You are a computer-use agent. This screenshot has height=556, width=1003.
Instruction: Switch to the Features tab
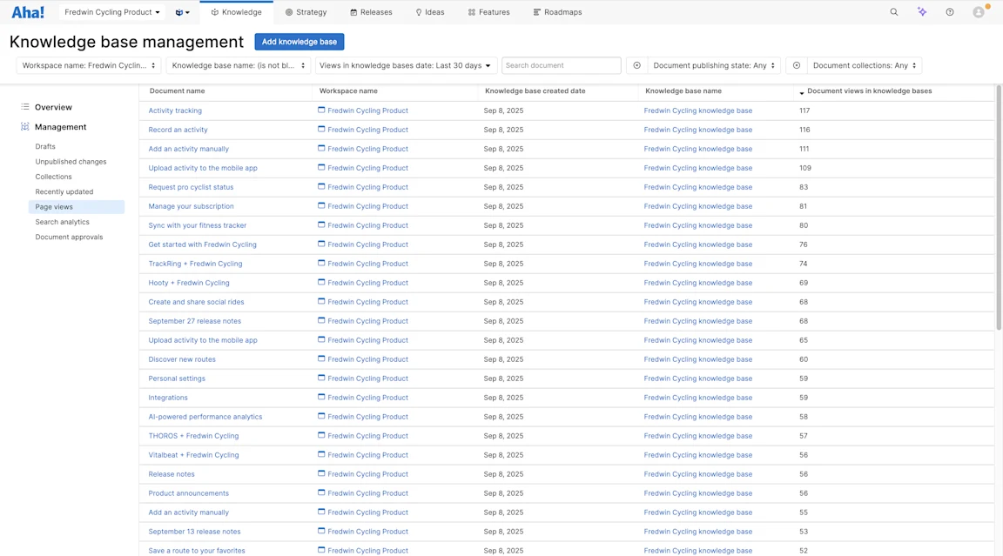[488, 12]
